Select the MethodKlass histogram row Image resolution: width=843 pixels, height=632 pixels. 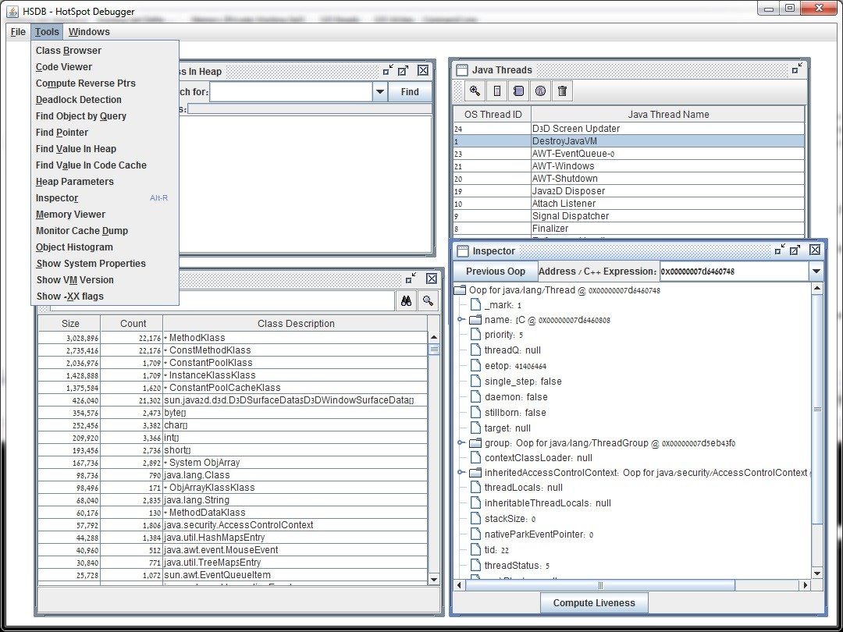click(x=233, y=338)
